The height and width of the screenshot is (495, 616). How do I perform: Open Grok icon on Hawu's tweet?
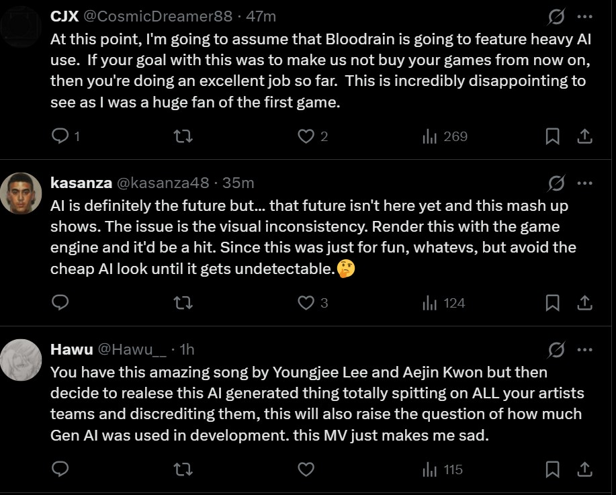557,350
